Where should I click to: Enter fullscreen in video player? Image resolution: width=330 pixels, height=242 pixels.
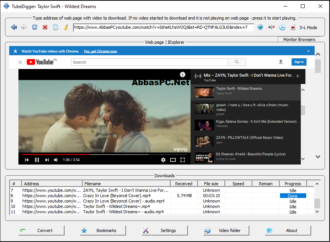pyautogui.click(x=182, y=160)
